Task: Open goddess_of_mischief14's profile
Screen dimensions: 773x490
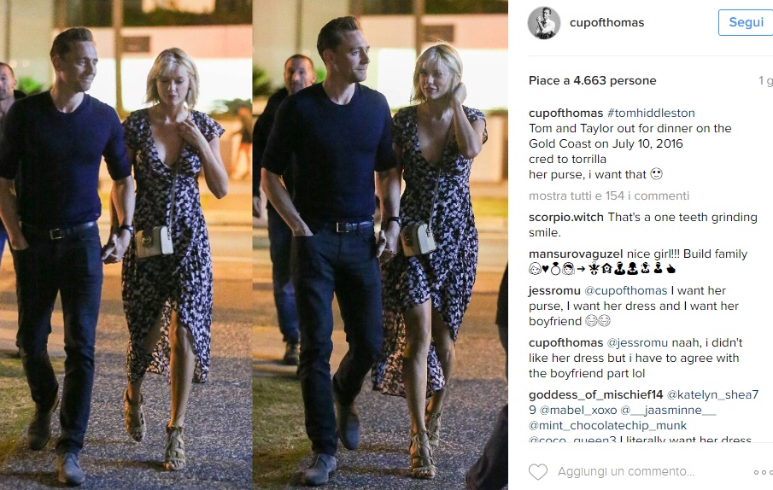Action: [595, 395]
